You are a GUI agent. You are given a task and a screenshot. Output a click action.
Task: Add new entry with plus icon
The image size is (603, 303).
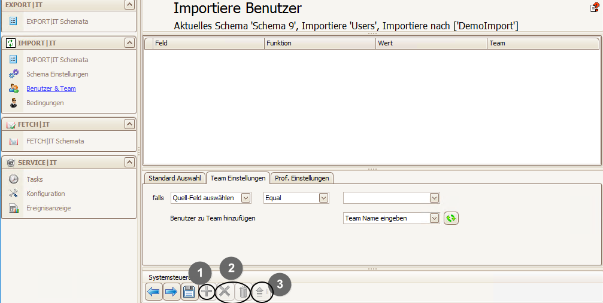[207, 292]
